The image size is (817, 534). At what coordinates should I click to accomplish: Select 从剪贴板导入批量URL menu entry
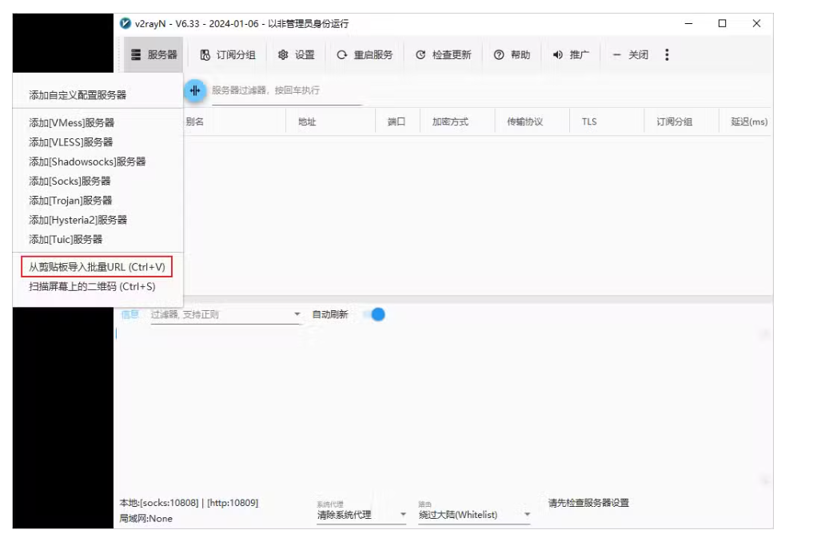click(x=97, y=267)
